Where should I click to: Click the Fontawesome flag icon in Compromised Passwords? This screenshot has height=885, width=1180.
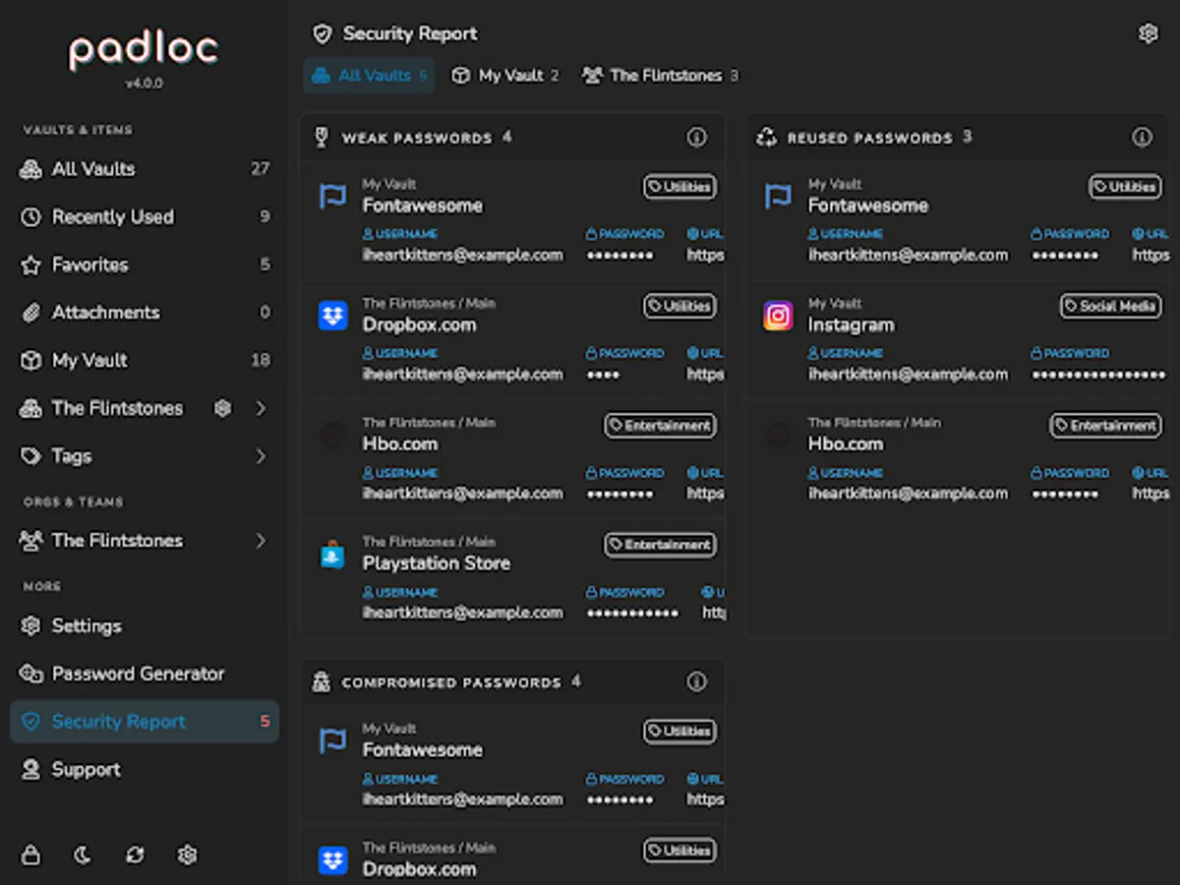[333, 741]
